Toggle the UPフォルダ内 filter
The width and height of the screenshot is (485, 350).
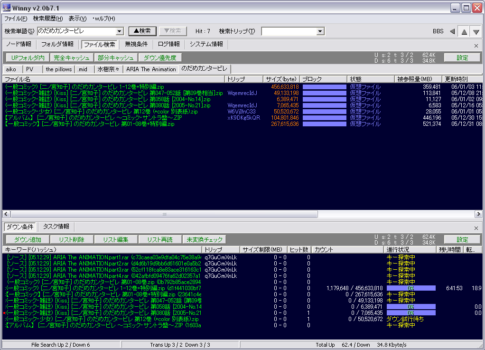(28, 57)
